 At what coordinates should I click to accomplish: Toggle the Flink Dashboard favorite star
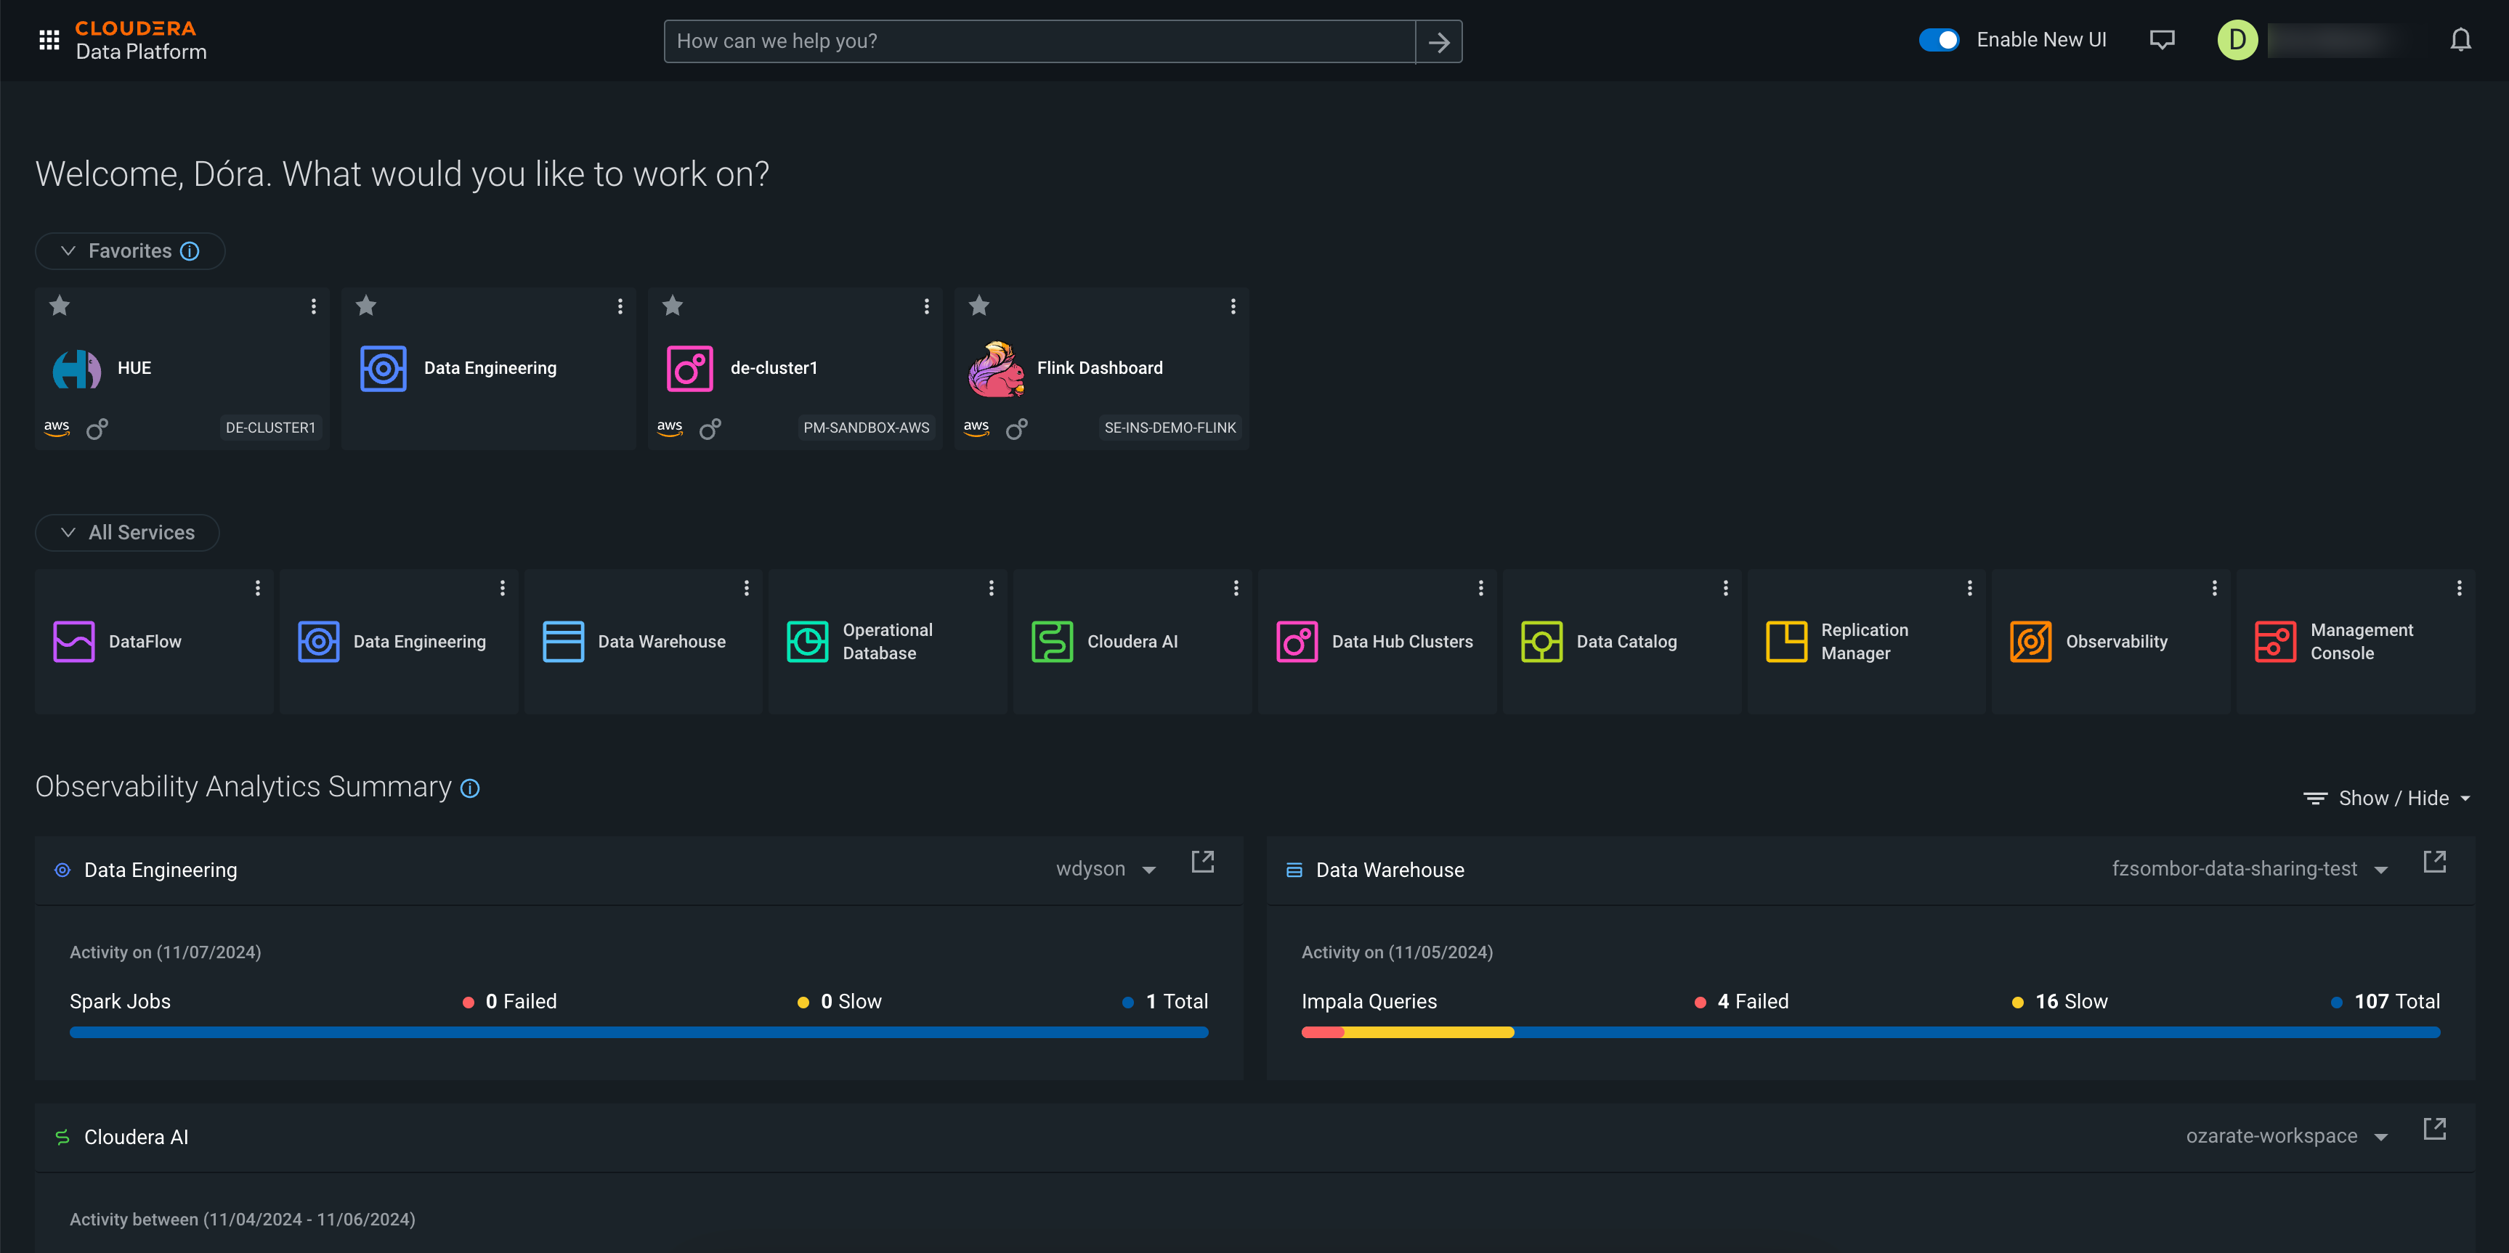pyautogui.click(x=978, y=305)
